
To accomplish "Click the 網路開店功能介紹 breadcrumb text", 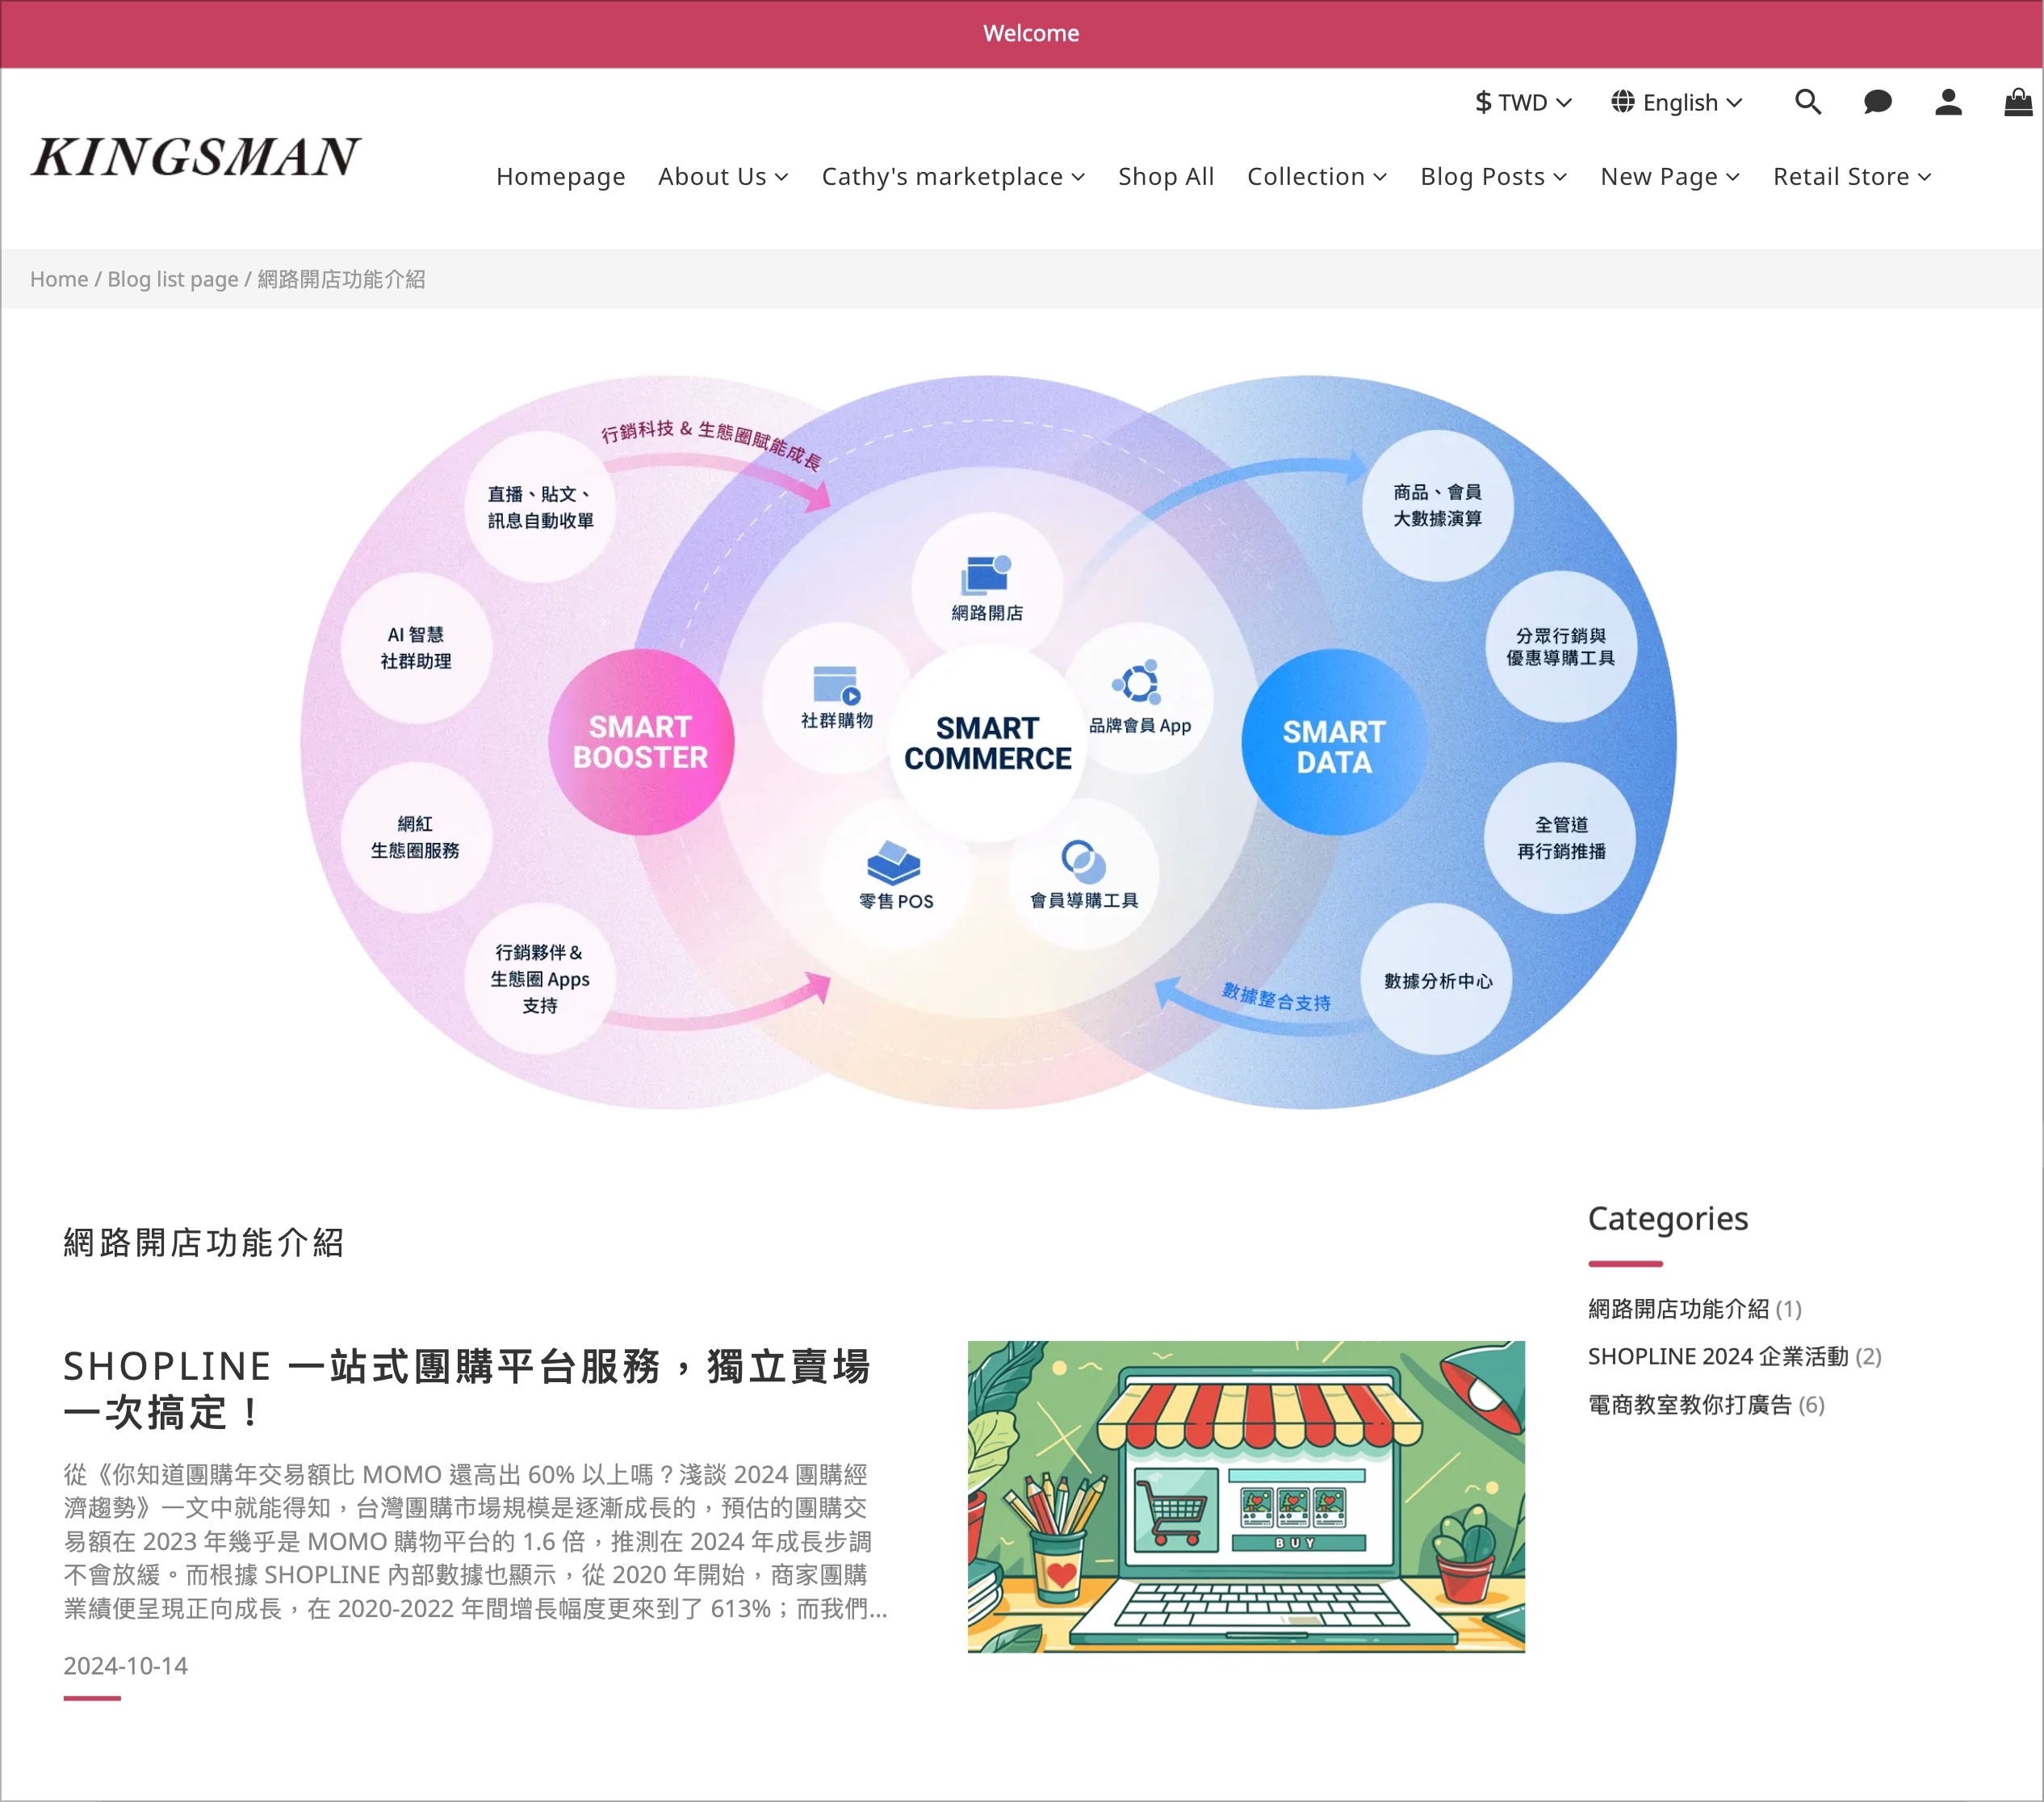I will 341,279.
